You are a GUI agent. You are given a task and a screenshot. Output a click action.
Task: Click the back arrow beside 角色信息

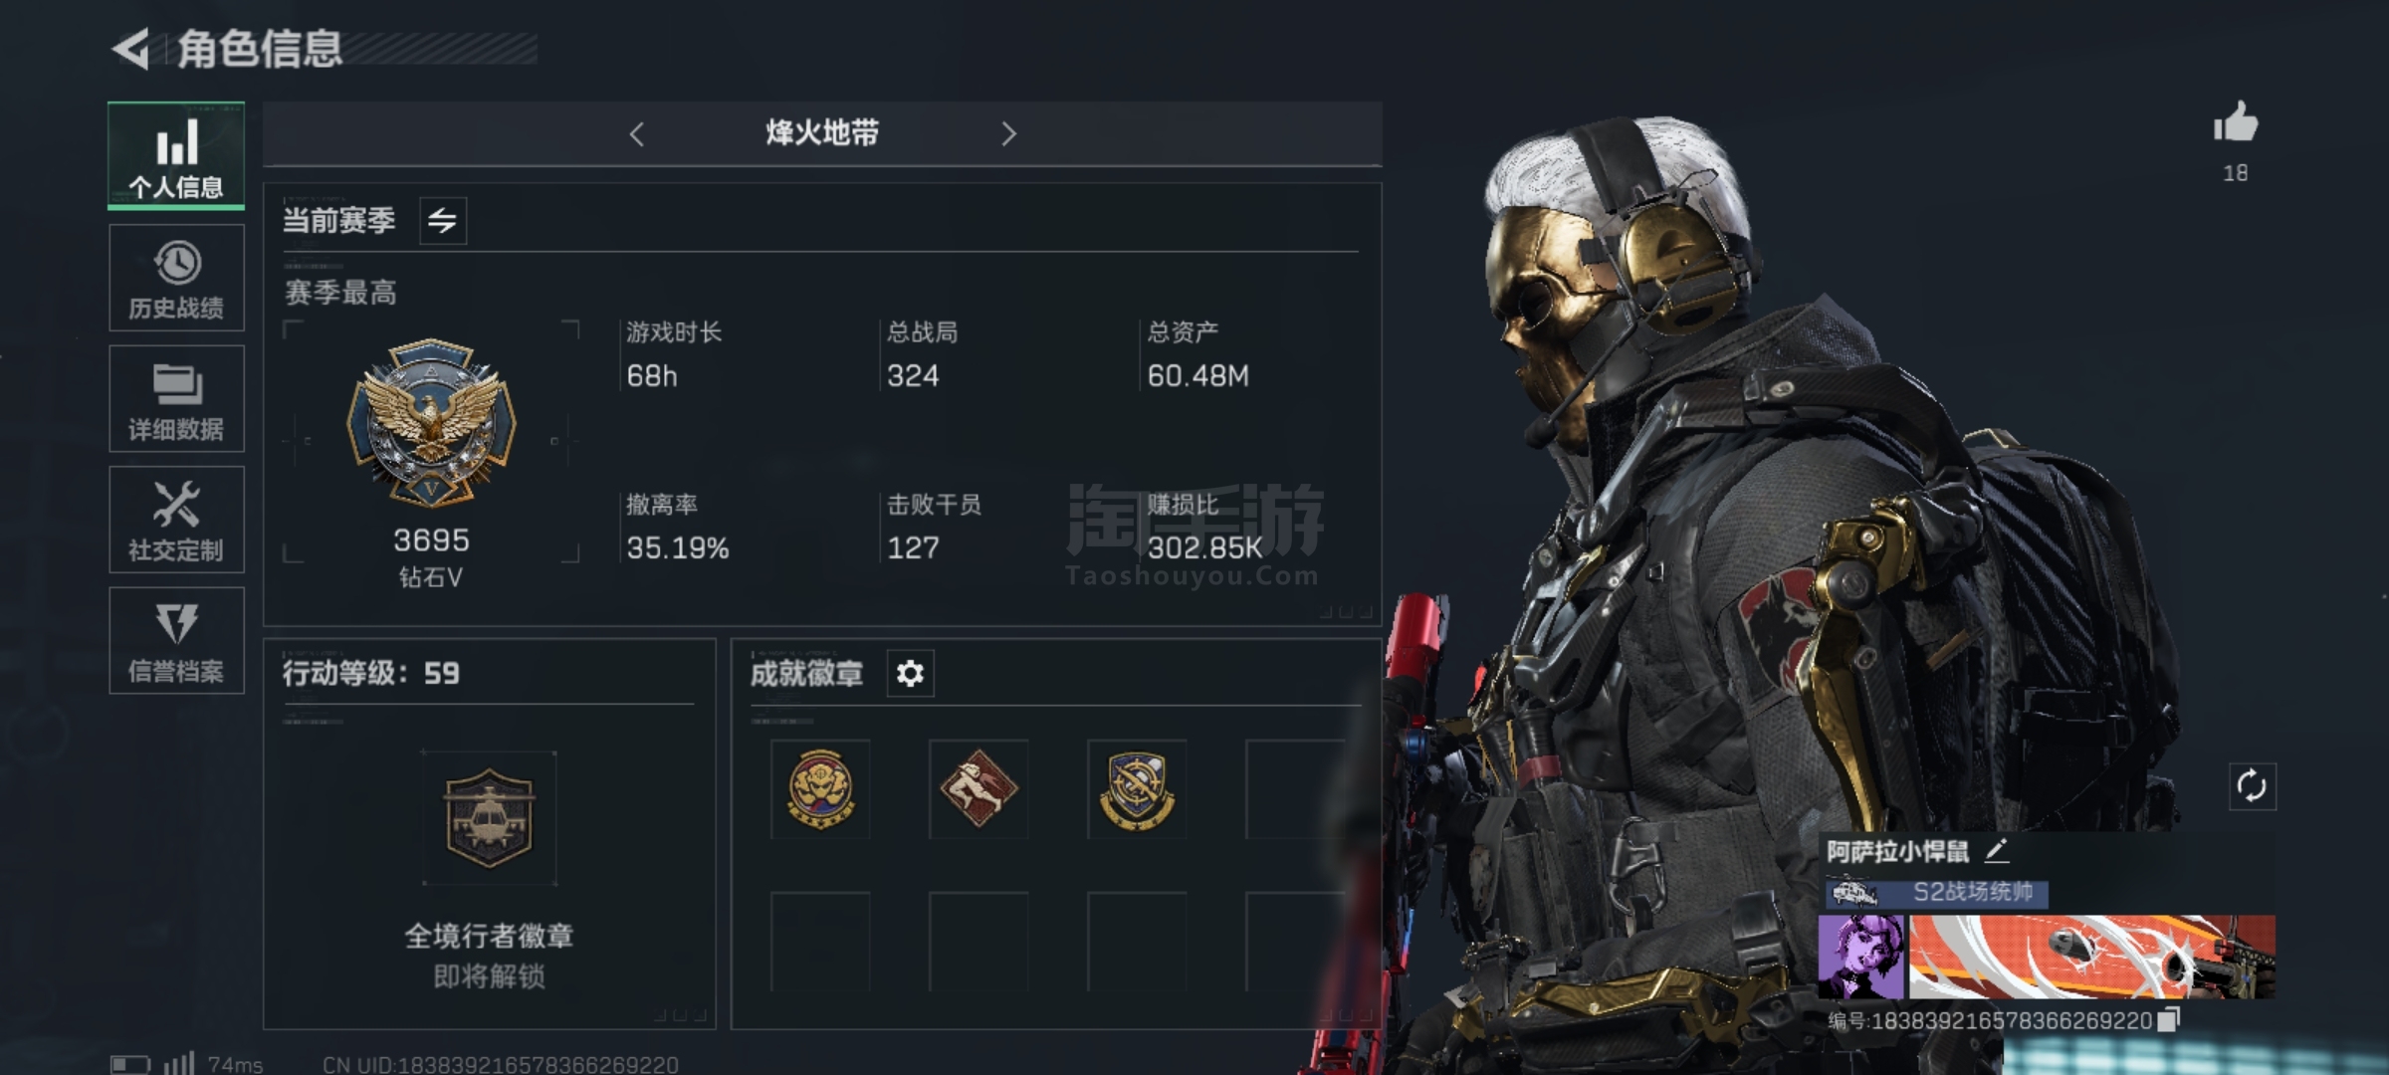coord(130,49)
